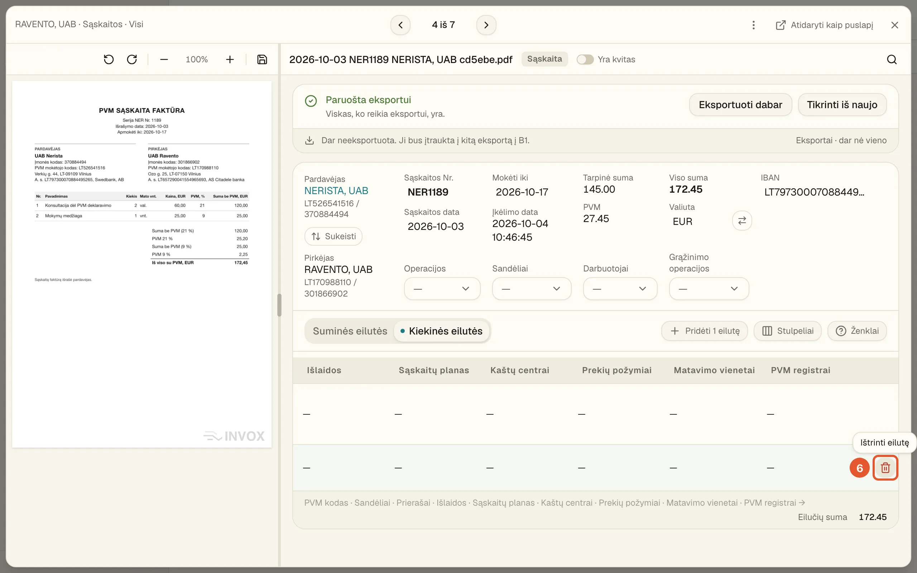This screenshot has width=917, height=573.
Task: Click the Sąskaita document type badge
Action: 544,59
